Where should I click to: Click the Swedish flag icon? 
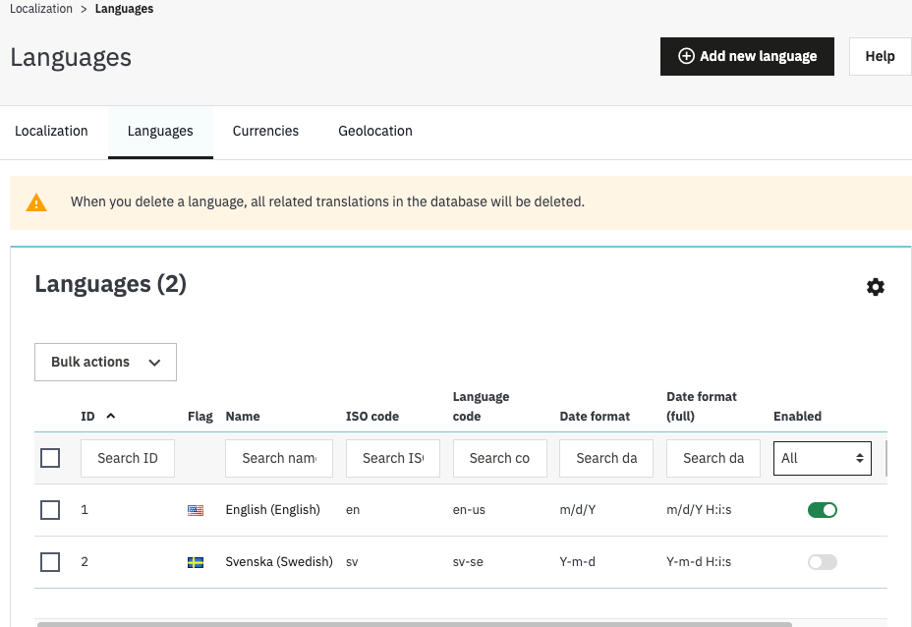point(196,562)
